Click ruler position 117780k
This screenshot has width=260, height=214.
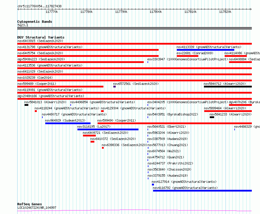(86, 12)
